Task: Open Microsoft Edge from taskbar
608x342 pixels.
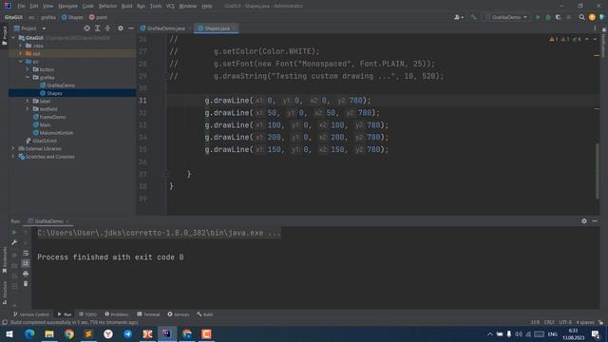Action: (x=29, y=333)
